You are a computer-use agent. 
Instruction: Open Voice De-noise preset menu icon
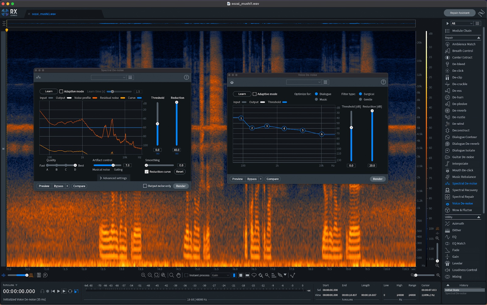click(325, 82)
